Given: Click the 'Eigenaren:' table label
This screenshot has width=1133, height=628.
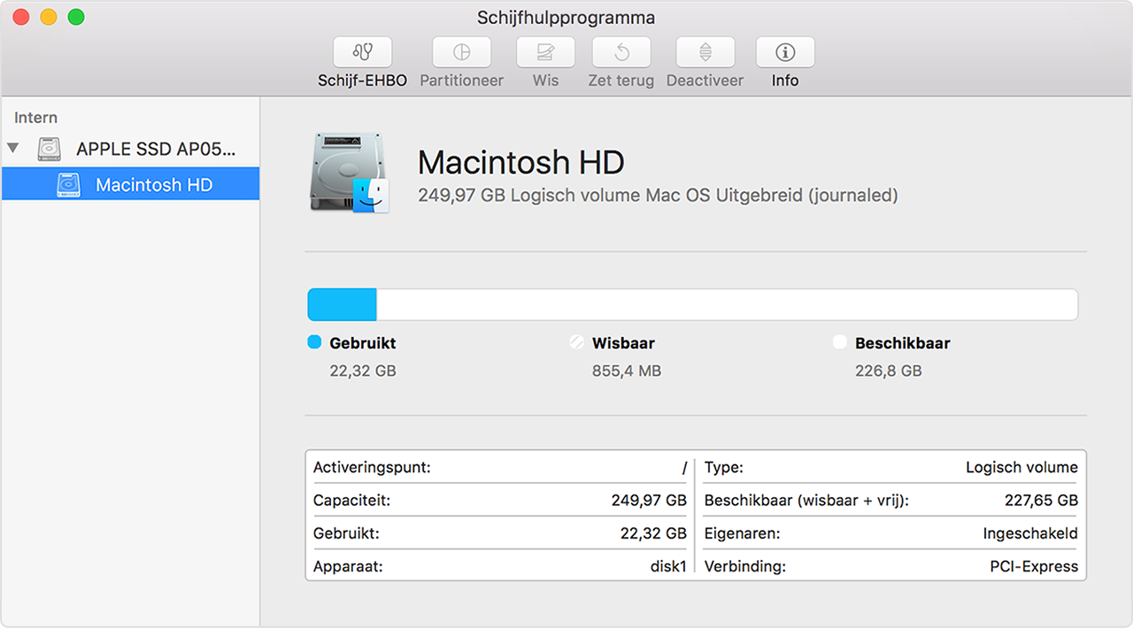Looking at the screenshot, I should 742,533.
